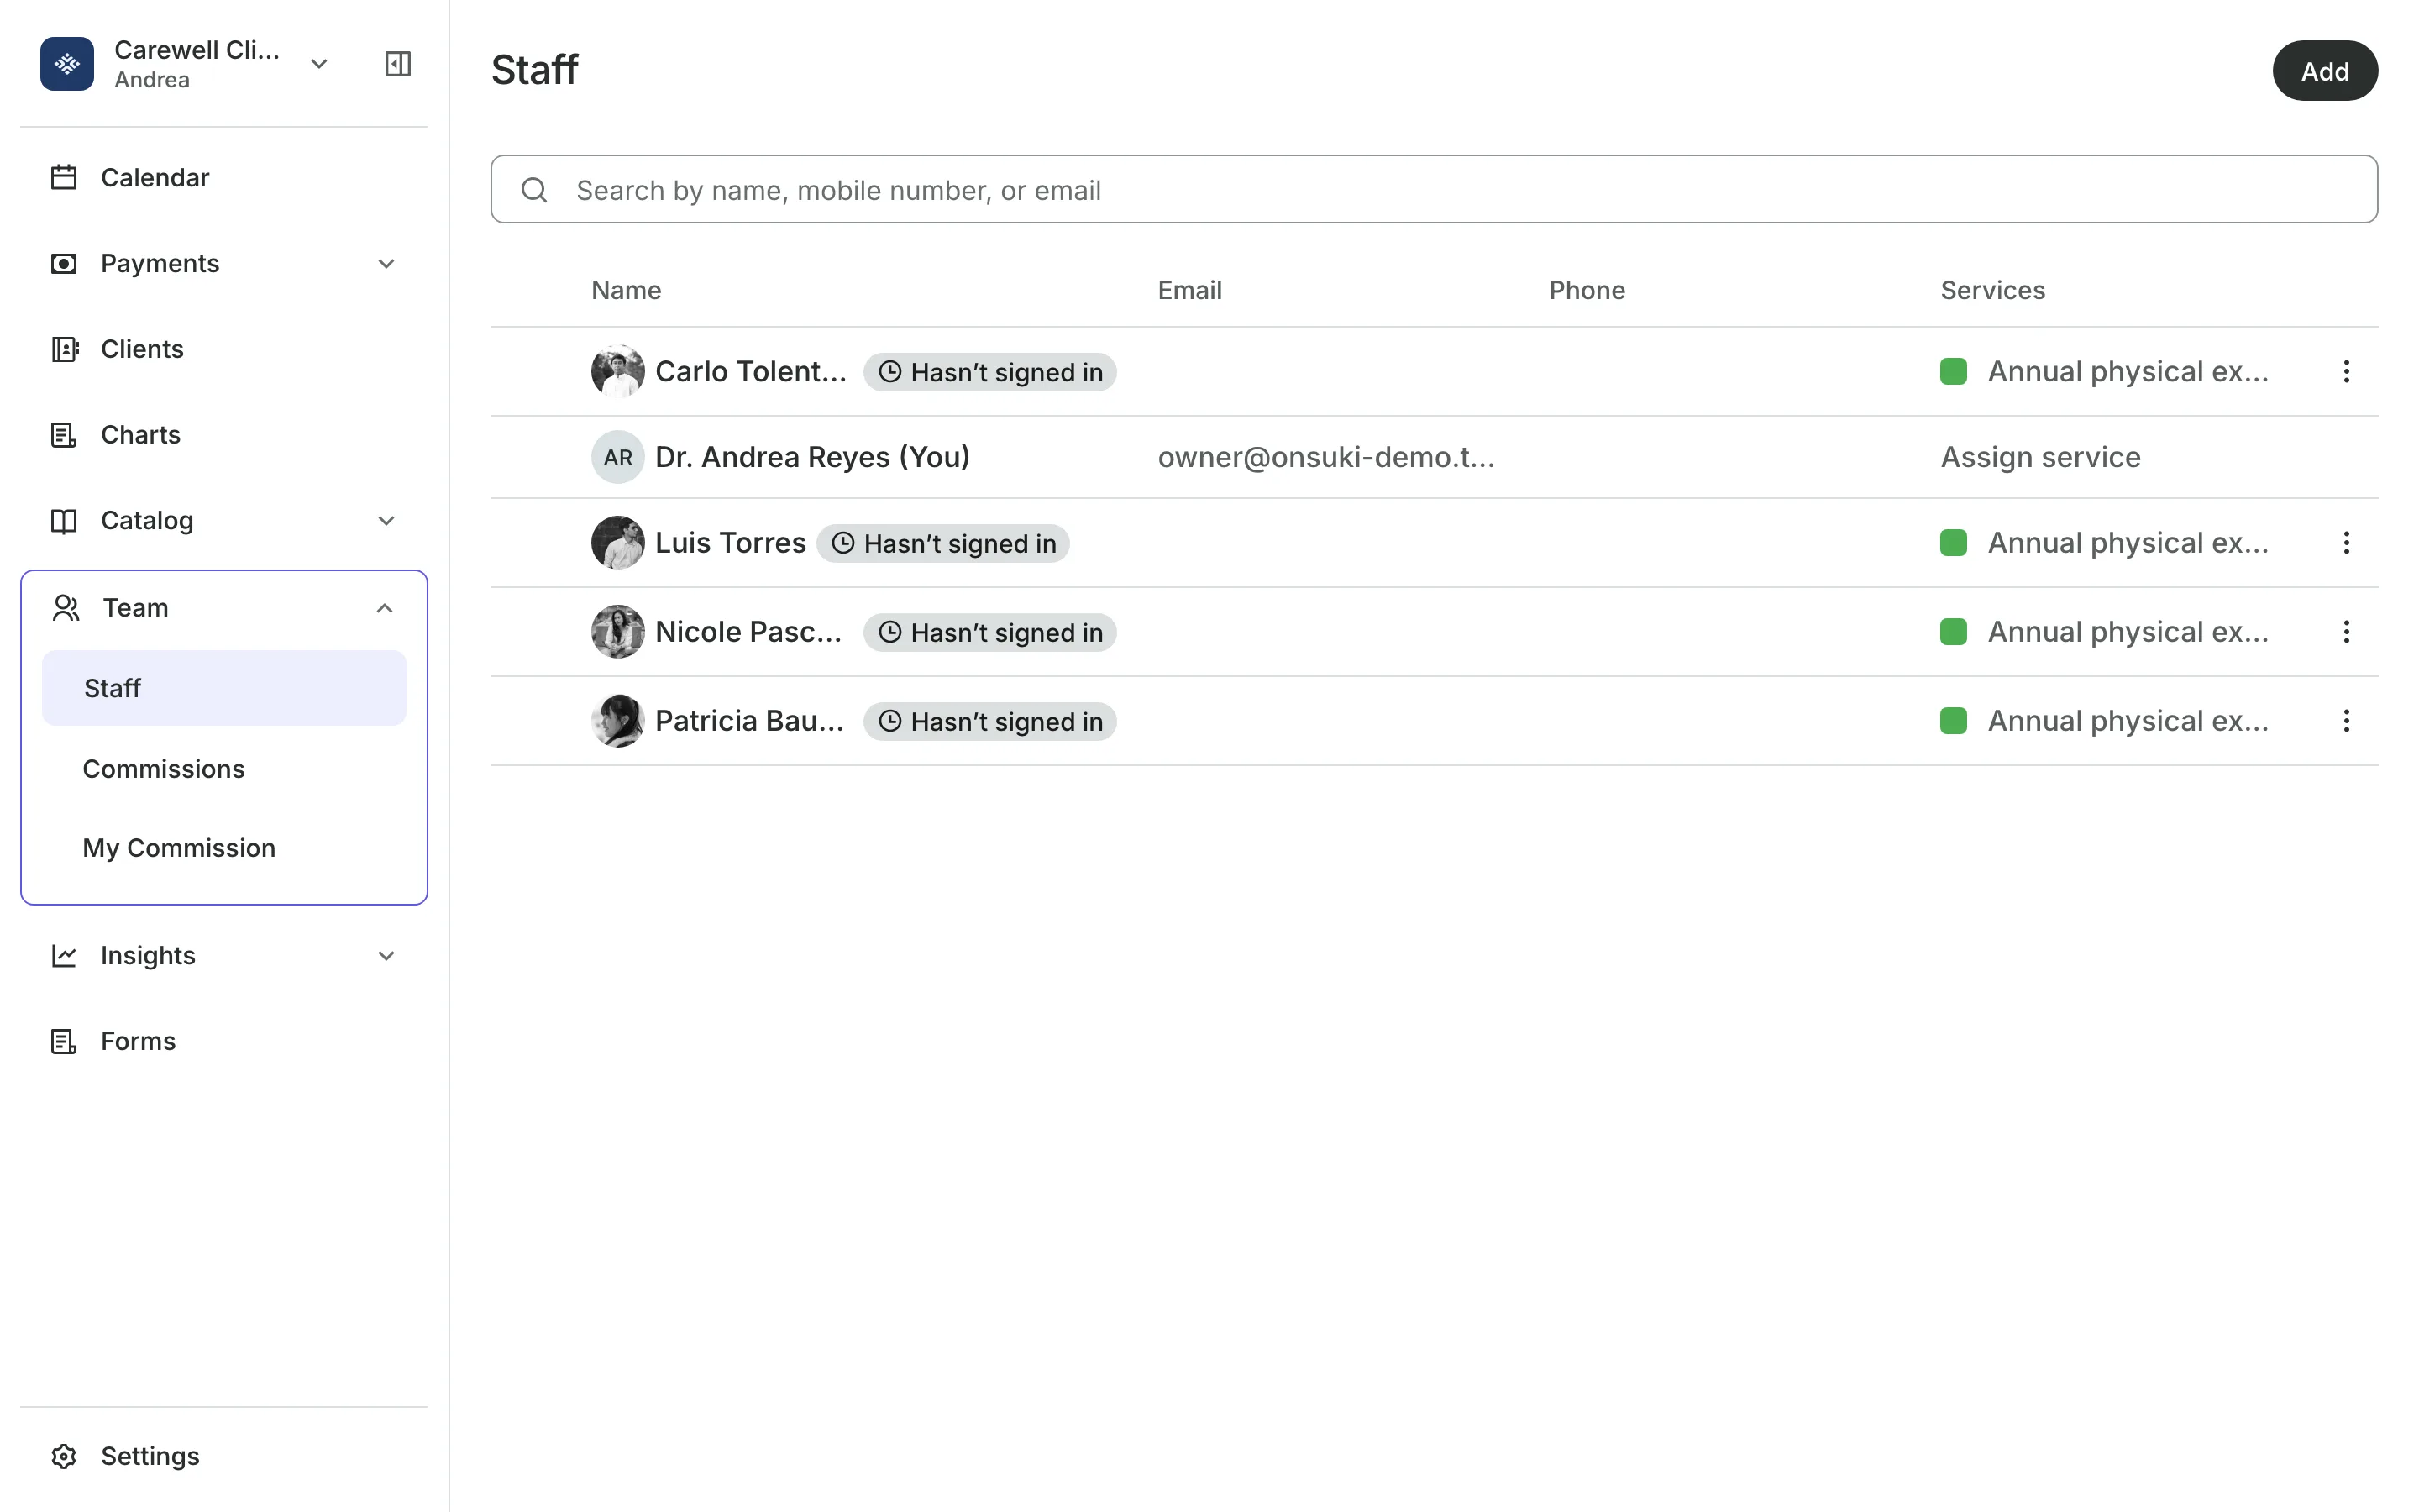Click the Phone column header

(x=1587, y=290)
